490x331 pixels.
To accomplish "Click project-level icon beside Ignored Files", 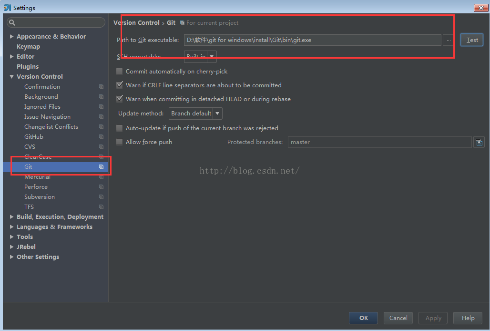I will click(101, 107).
